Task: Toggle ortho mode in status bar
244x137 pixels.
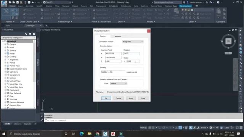Action: [x=160, y=127]
